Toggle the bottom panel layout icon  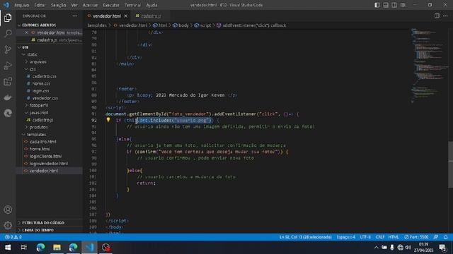tap(385, 5)
